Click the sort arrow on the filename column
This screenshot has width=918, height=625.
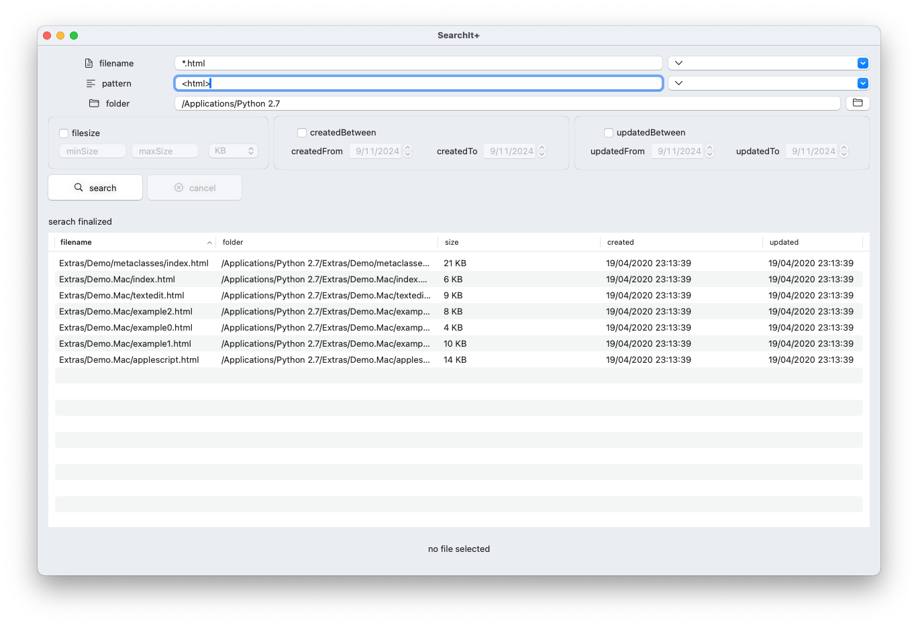coord(209,241)
